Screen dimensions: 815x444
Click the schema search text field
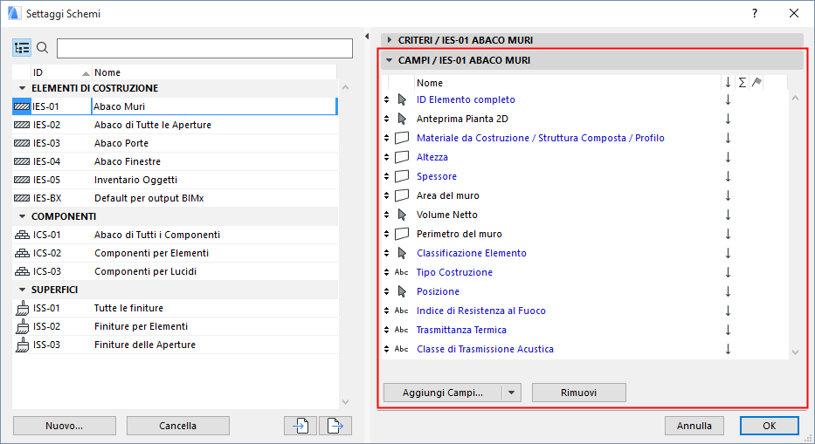coord(197,48)
